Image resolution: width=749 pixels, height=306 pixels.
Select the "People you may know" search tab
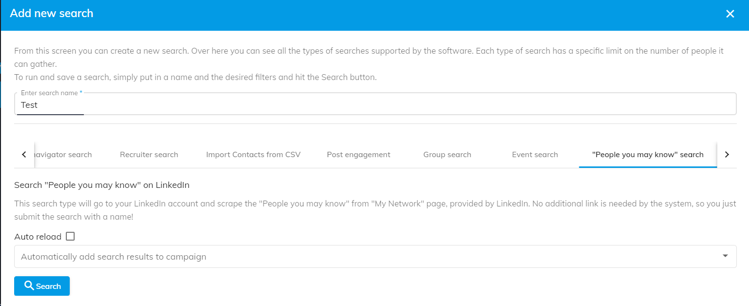tap(648, 155)
